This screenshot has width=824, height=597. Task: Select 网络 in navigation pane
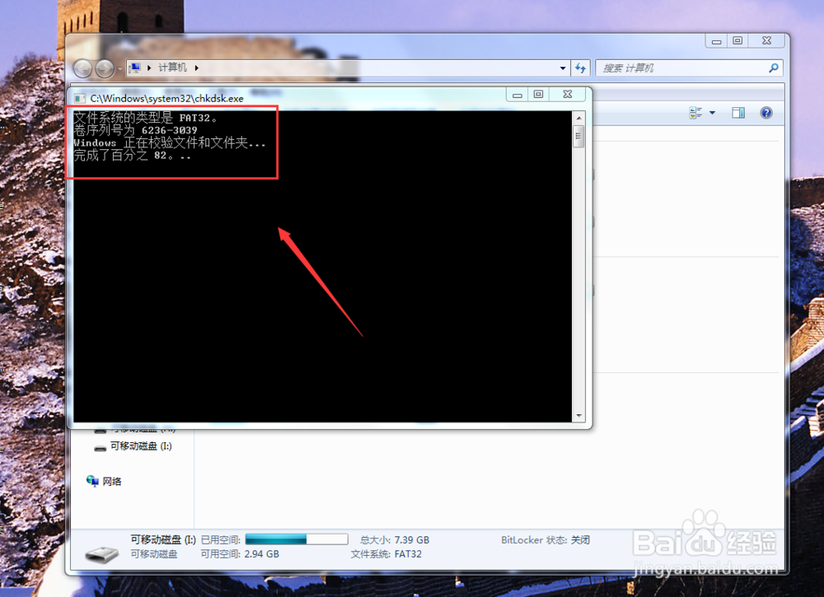pos(111,482)
